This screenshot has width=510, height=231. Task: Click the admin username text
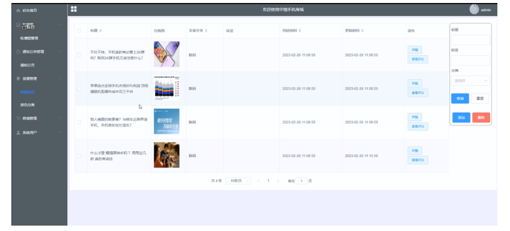pos(486,10)
